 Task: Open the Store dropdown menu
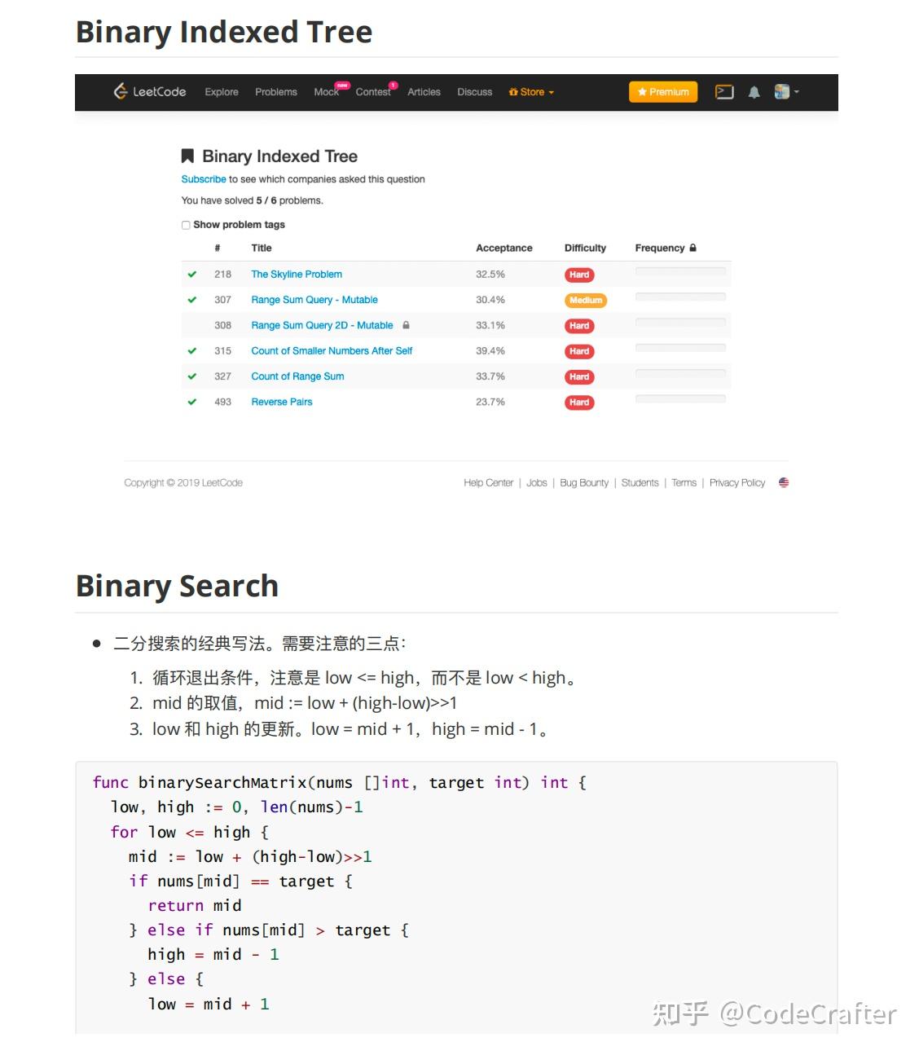click(530, 91)
